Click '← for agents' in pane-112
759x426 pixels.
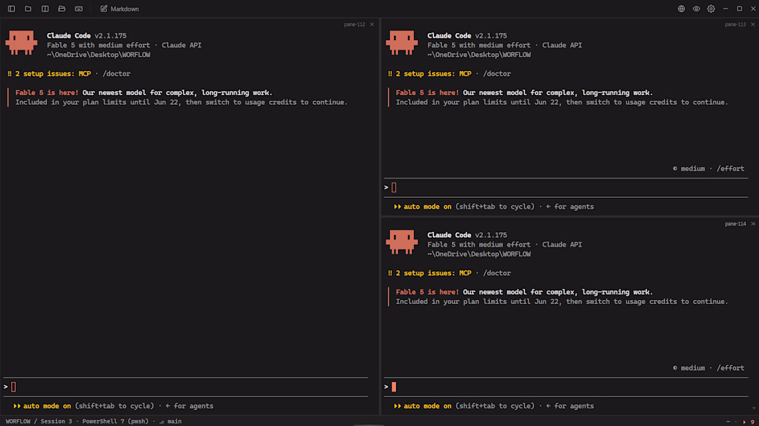(189, 406)
